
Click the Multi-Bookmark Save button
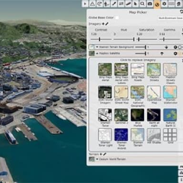click(x=170, y=18)
